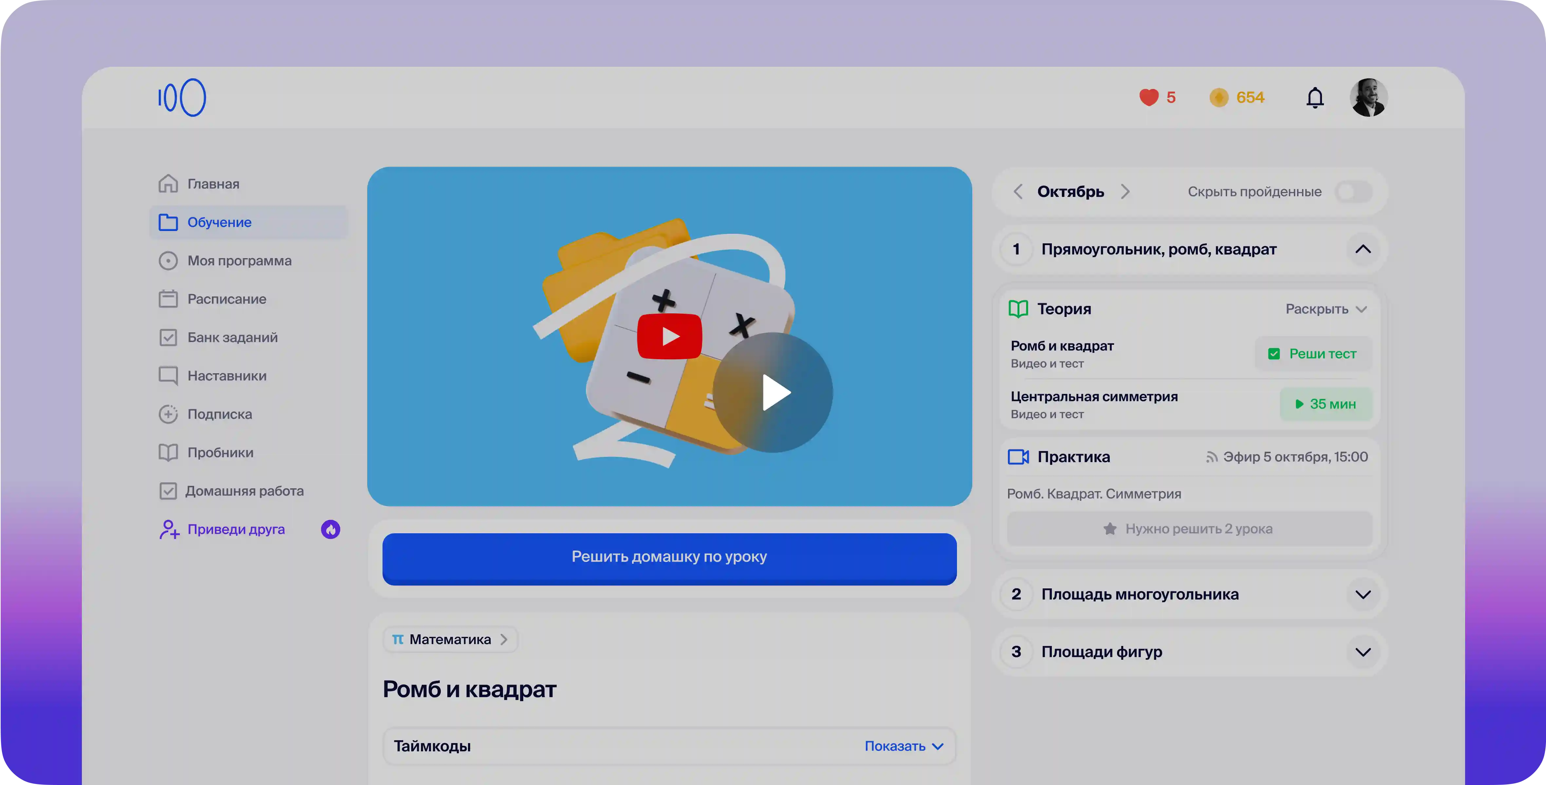The width and height of the screenshot is (1546, 785).
Task: Toggle the Скрыть пройденные switch
Action: [1354, 192]
